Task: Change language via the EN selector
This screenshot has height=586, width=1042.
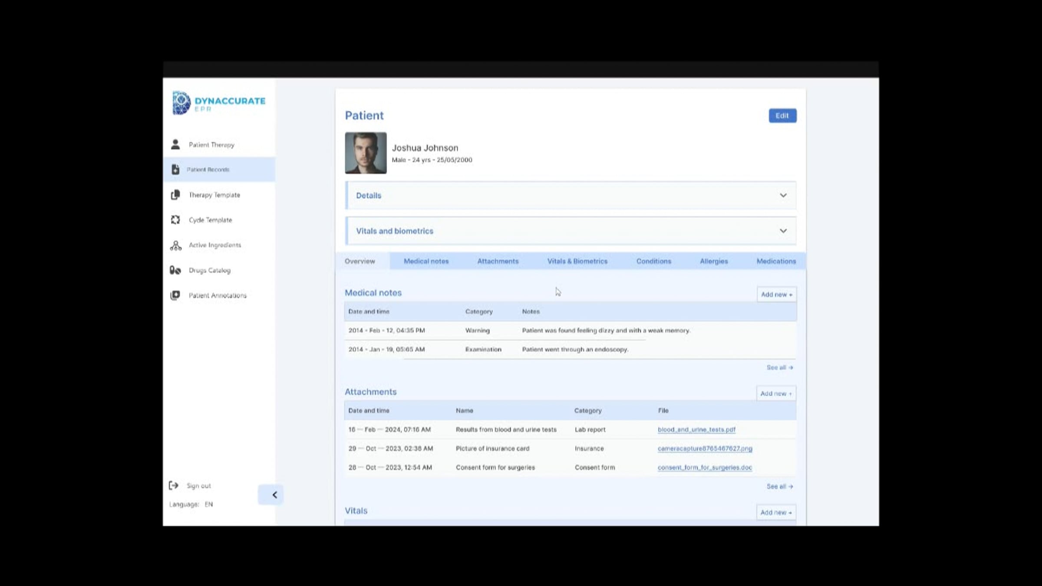Action: click(209, 504)
